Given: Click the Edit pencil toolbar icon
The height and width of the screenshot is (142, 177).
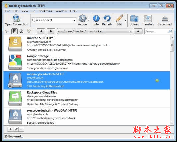Looking at the screenshot, I should coord(120,18).
